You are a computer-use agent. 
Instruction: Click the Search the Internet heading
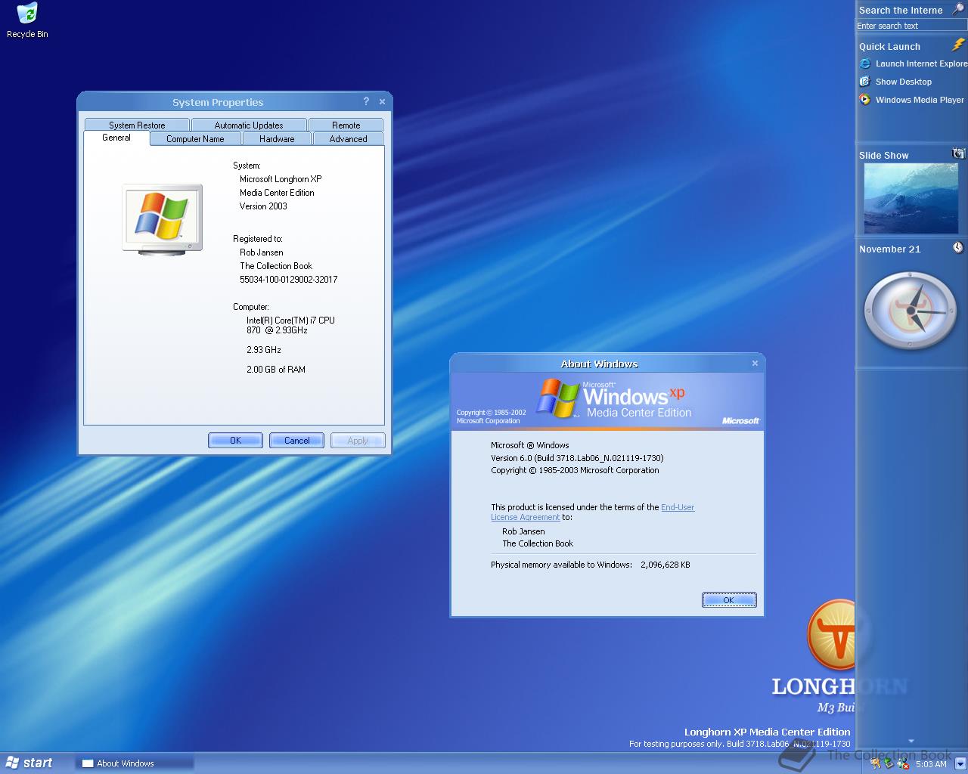coord(901,10)
